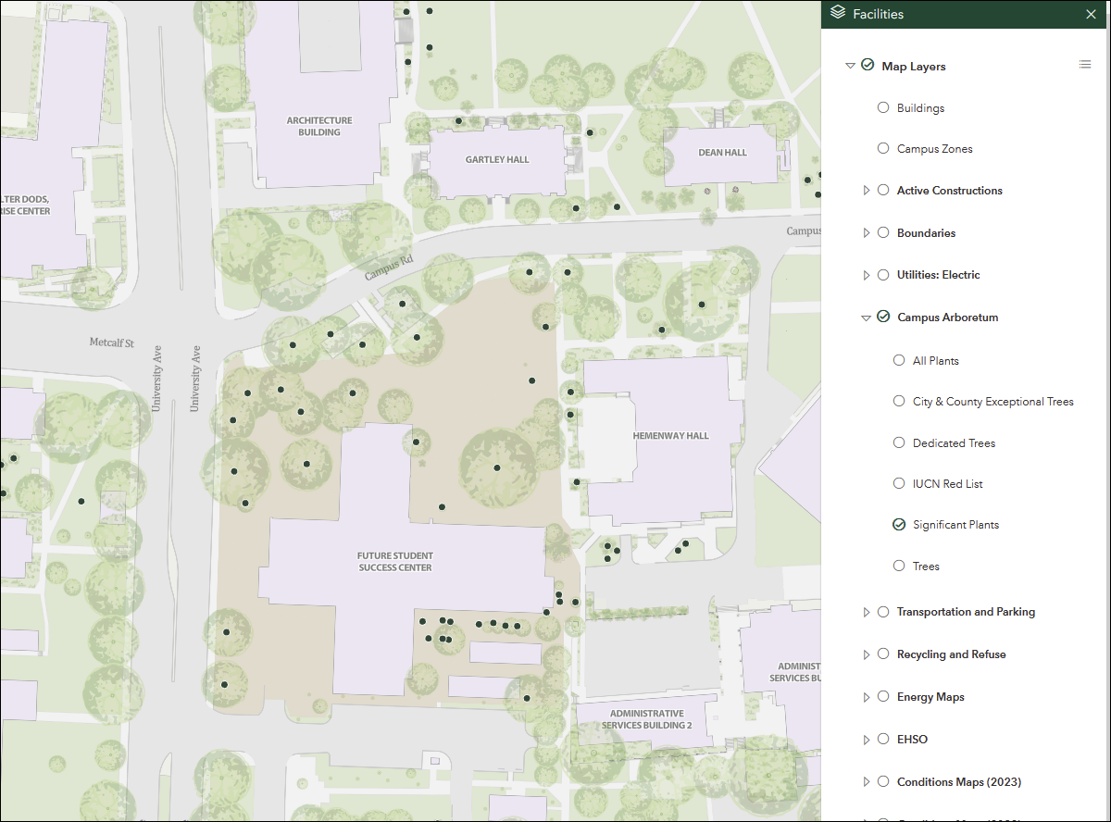Enable the Trees layer
Viewport: 1111px width, 822px height.
pyautogui.click(x=898, y=566)
